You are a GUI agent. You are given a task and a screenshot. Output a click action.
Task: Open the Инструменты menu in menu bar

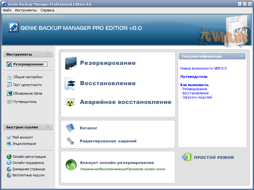26,10
